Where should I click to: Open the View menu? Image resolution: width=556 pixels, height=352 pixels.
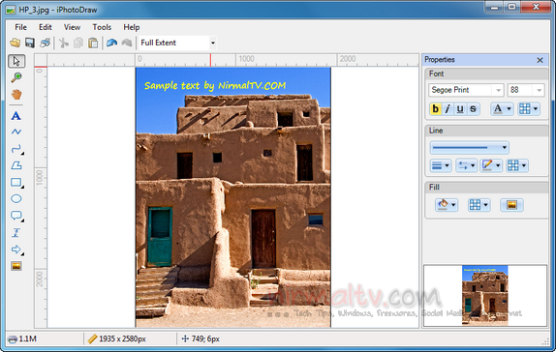[x=72, y=27]
